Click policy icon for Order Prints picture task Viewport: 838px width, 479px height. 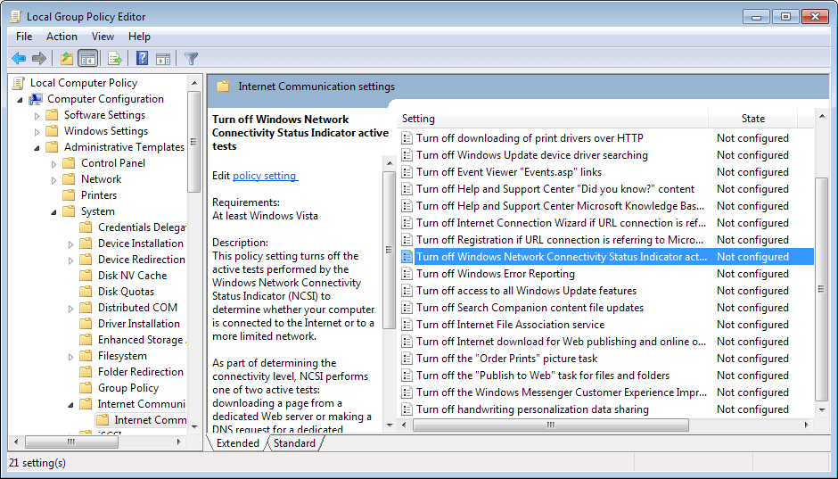407,359
